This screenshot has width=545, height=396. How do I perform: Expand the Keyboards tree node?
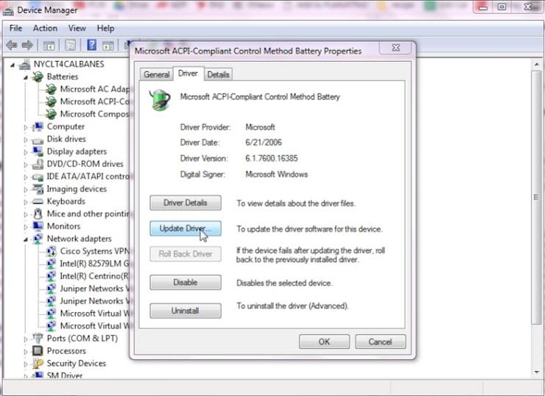(25, 202)
